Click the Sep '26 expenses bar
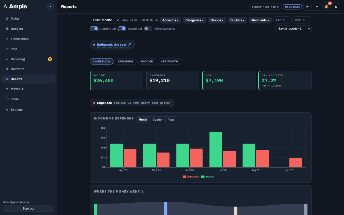344x215 pixels. click(296, 163)
